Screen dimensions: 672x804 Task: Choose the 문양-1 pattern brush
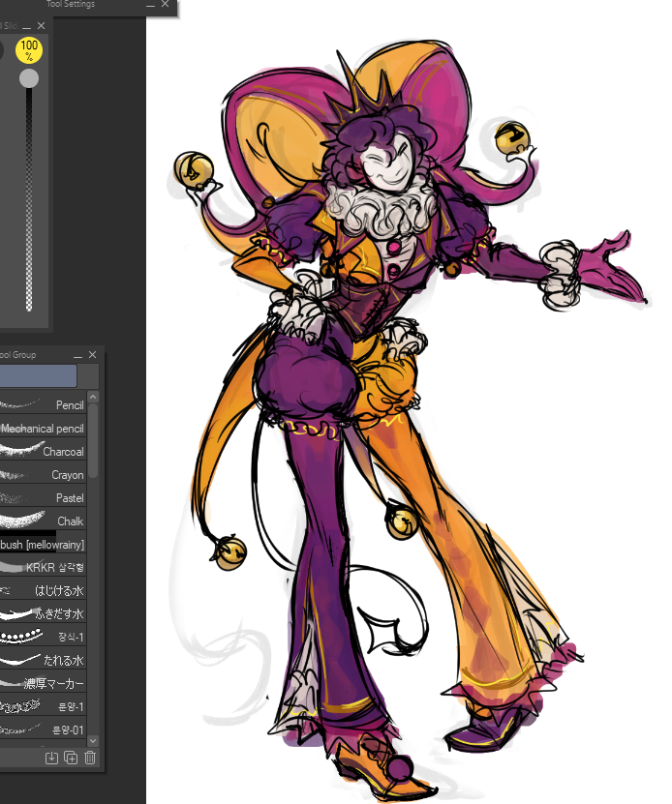click(43, 706)
